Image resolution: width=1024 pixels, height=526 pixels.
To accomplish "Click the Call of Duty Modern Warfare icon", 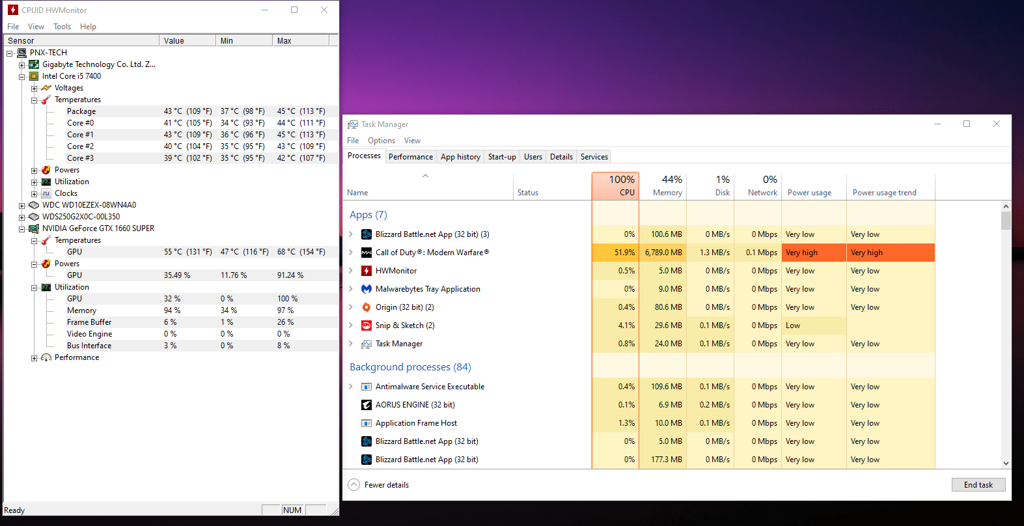I will point(367,253).
